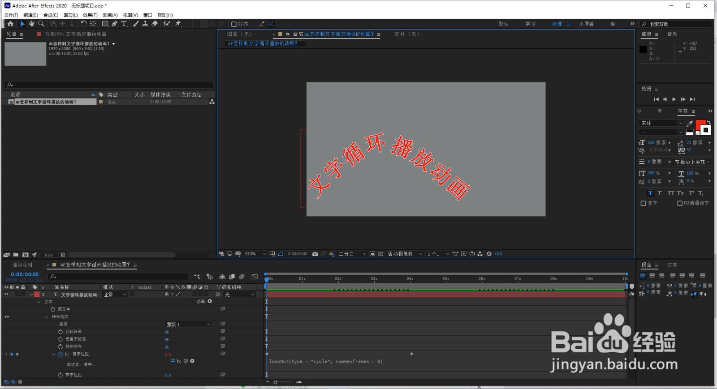
Task: Pick a color with the character eyedropper
Action: pos(690,123)
